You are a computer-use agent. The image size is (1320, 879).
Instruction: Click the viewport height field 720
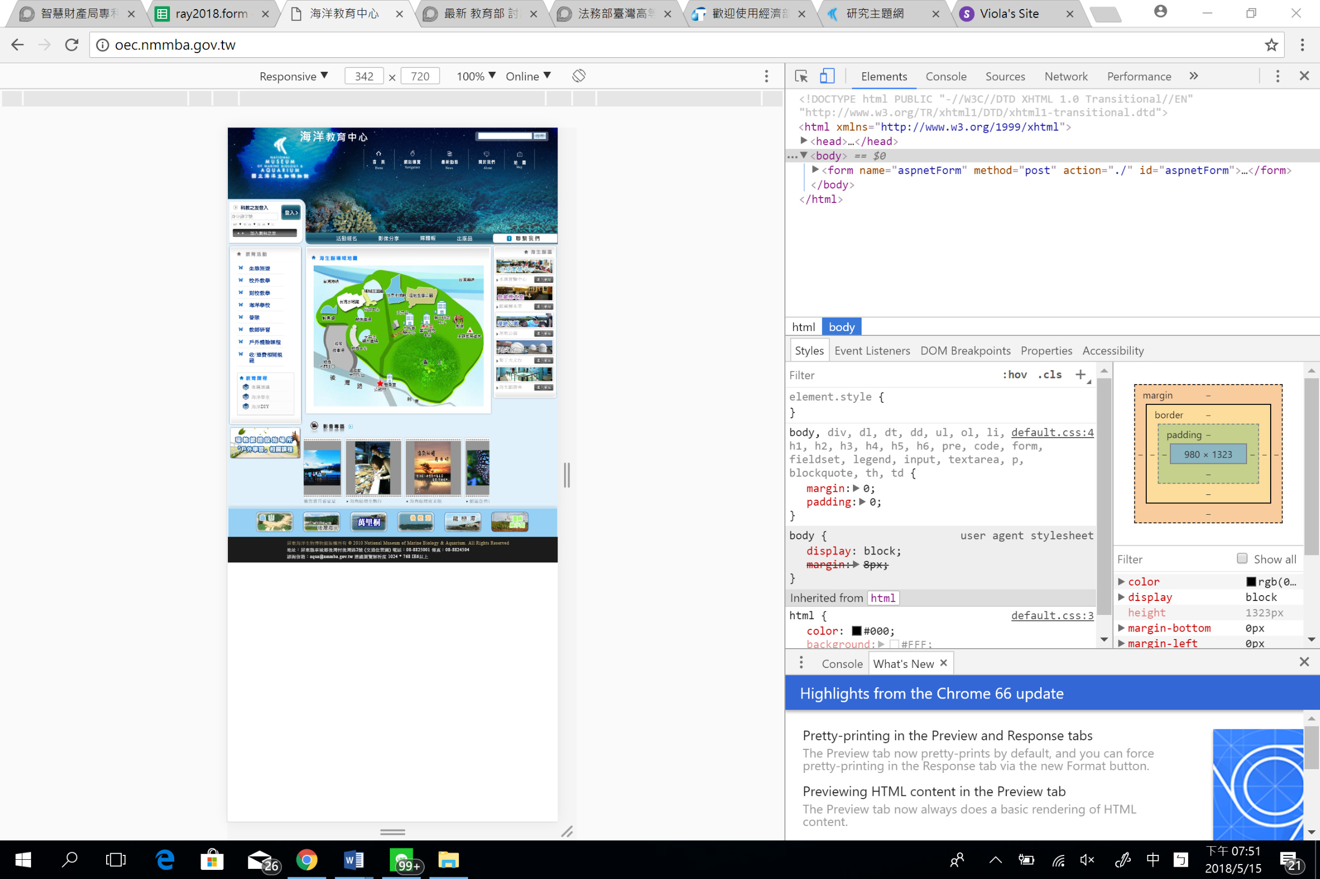point(420,76)
